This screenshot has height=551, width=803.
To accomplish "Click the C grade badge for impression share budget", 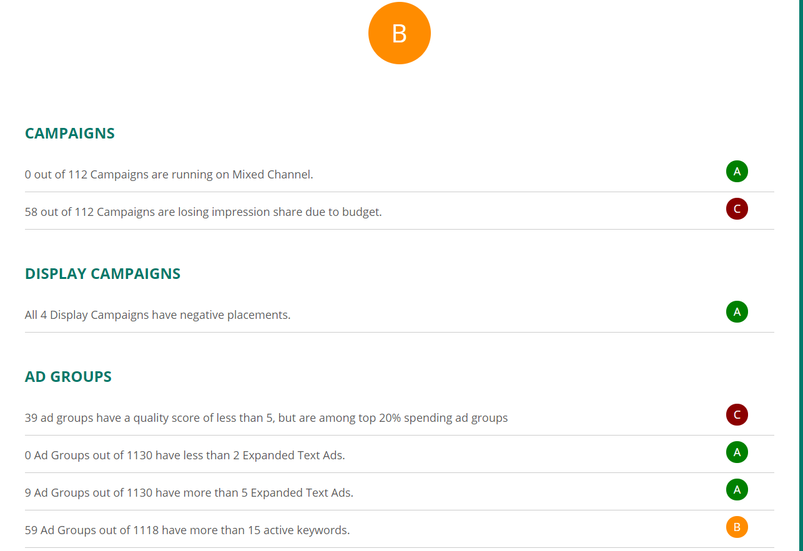I will [x=737, y=209].
